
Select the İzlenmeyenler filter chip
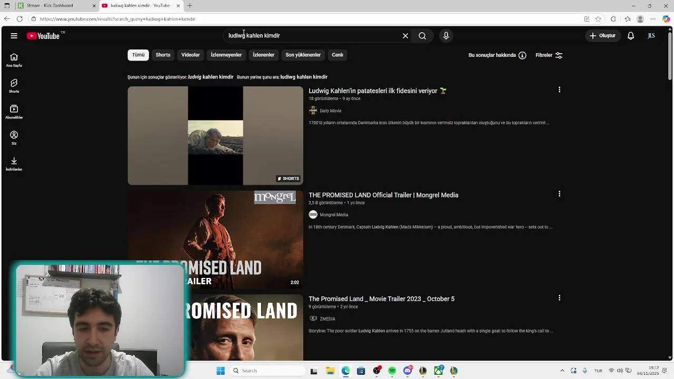pos(226,55)
